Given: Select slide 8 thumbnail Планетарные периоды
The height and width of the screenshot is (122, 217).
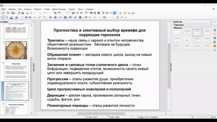Looking at the screenshot, I should coord(16,108).
